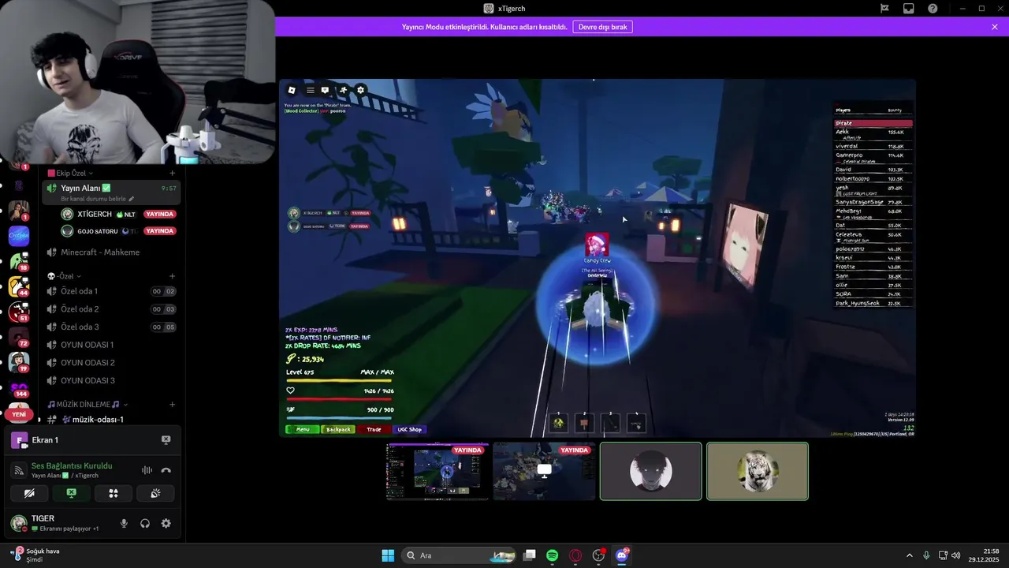This screenshot has width=1009, height=568.
Task: Collapse the Özel category
Action: click(x=63, y=276)
